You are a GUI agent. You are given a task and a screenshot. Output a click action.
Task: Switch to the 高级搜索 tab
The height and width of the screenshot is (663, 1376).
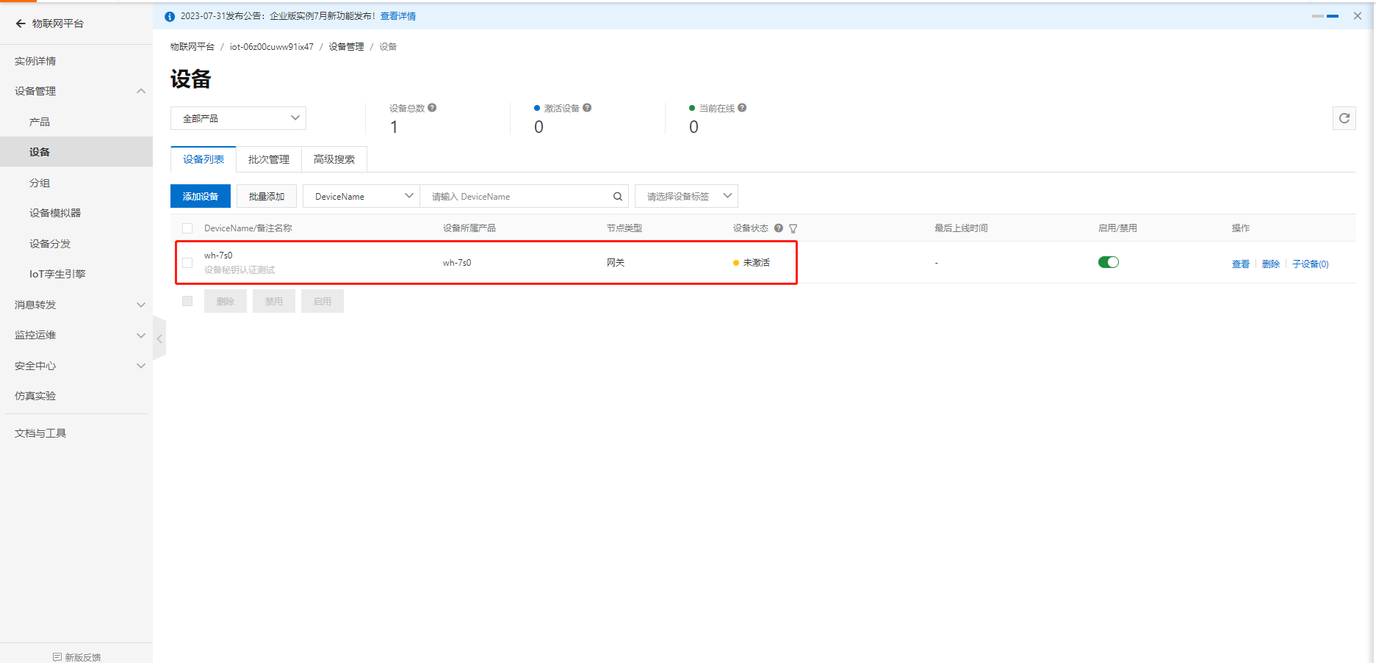point(334,159)
